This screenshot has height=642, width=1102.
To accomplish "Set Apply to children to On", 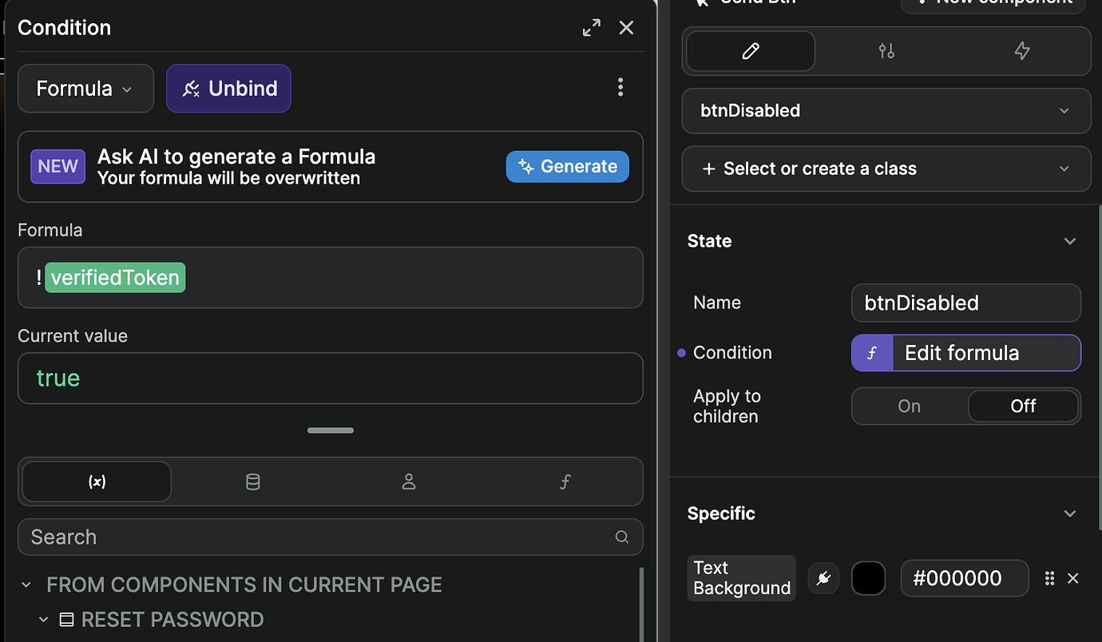I will point(908,406).
